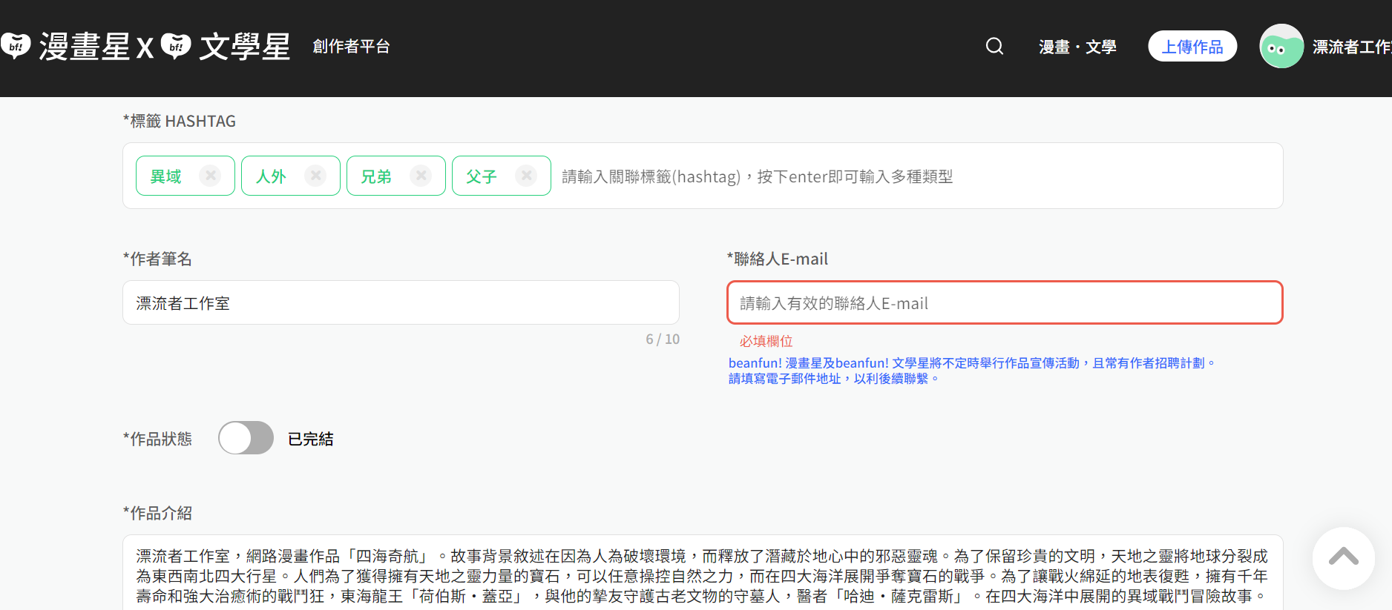
Task: Delete the 兄弟 tag with its X
Action: click(421, 176)
